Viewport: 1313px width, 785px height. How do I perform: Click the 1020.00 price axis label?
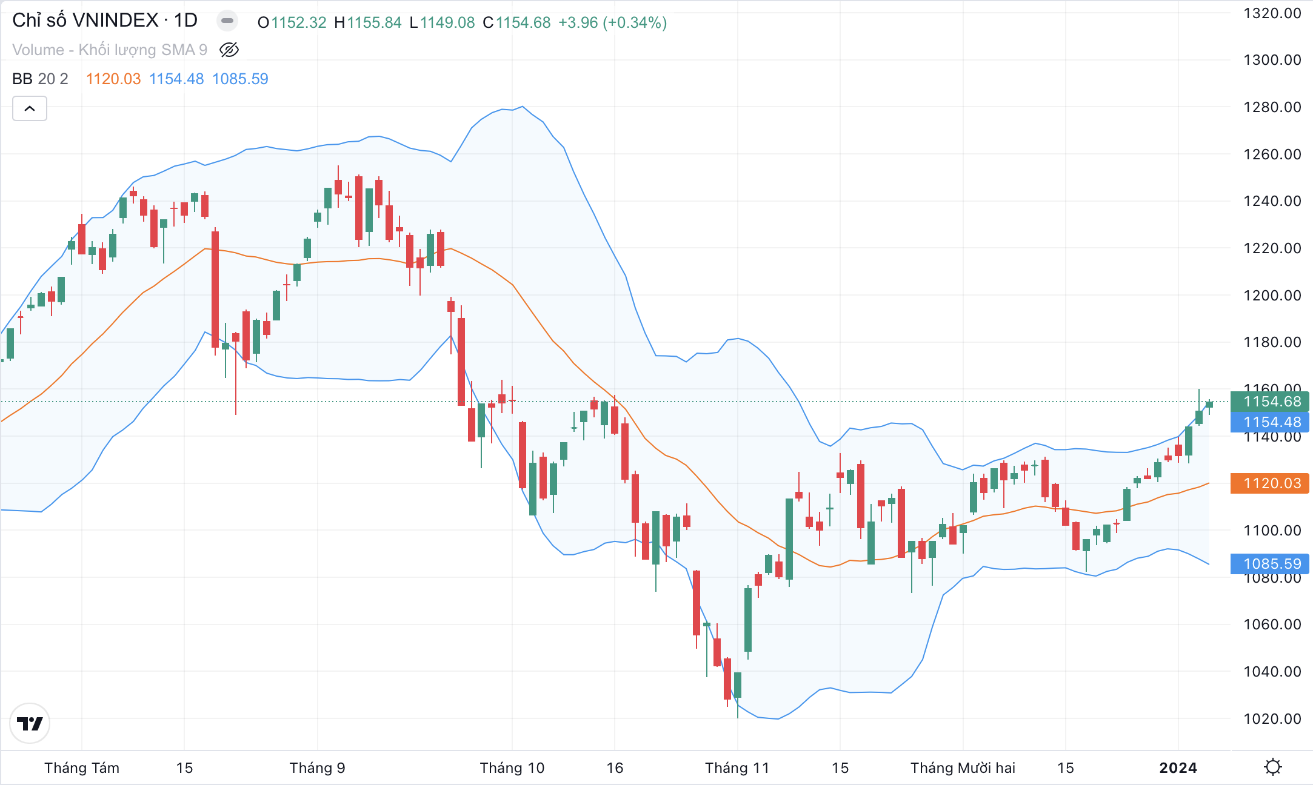(1272, 719)
